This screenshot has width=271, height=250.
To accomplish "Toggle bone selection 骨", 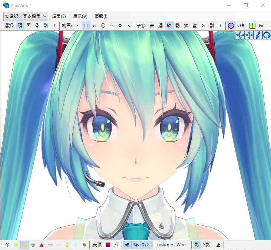I will tap(37, 26).
